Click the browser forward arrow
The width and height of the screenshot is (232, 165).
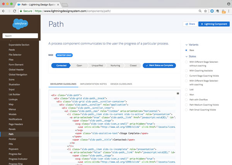[9, 11]
